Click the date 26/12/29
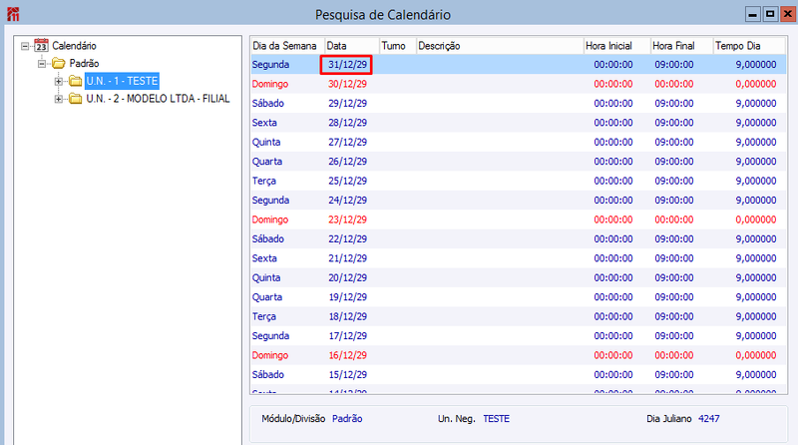 (x=347, y=162)
